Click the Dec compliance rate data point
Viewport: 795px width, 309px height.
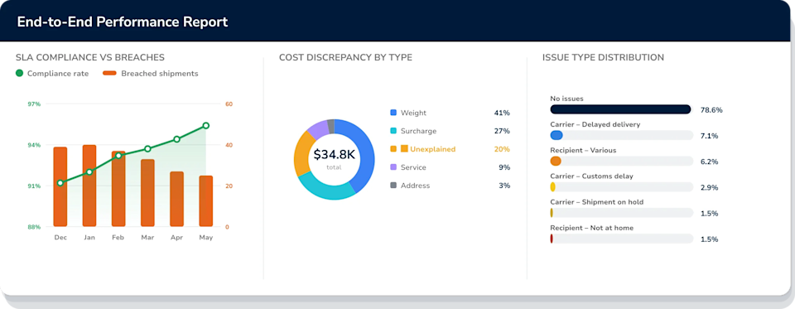tap(60, 182)
